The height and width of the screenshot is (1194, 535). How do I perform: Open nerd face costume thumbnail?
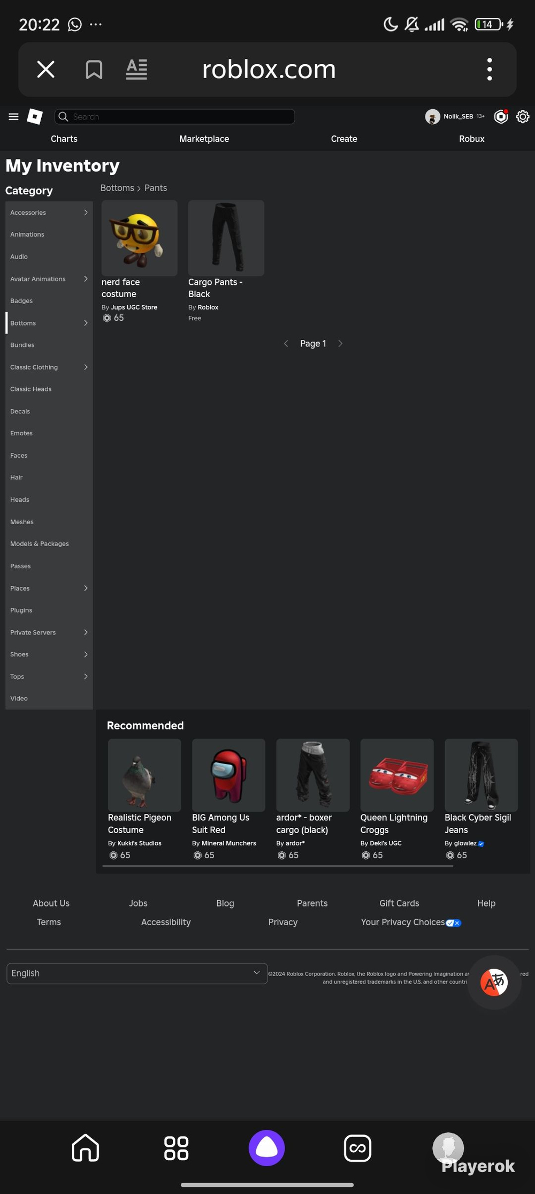pyautogui.click(x=140, y=238)
